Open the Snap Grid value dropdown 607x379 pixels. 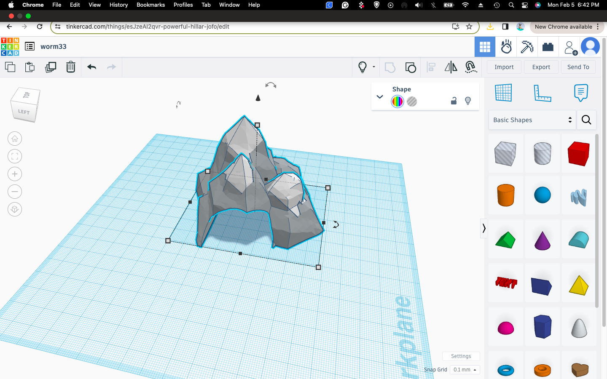[465, 370]
